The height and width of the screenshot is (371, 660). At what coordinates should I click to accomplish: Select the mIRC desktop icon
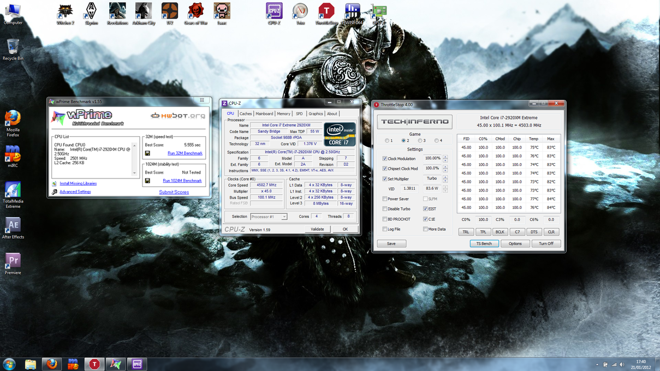pos(13,155)
